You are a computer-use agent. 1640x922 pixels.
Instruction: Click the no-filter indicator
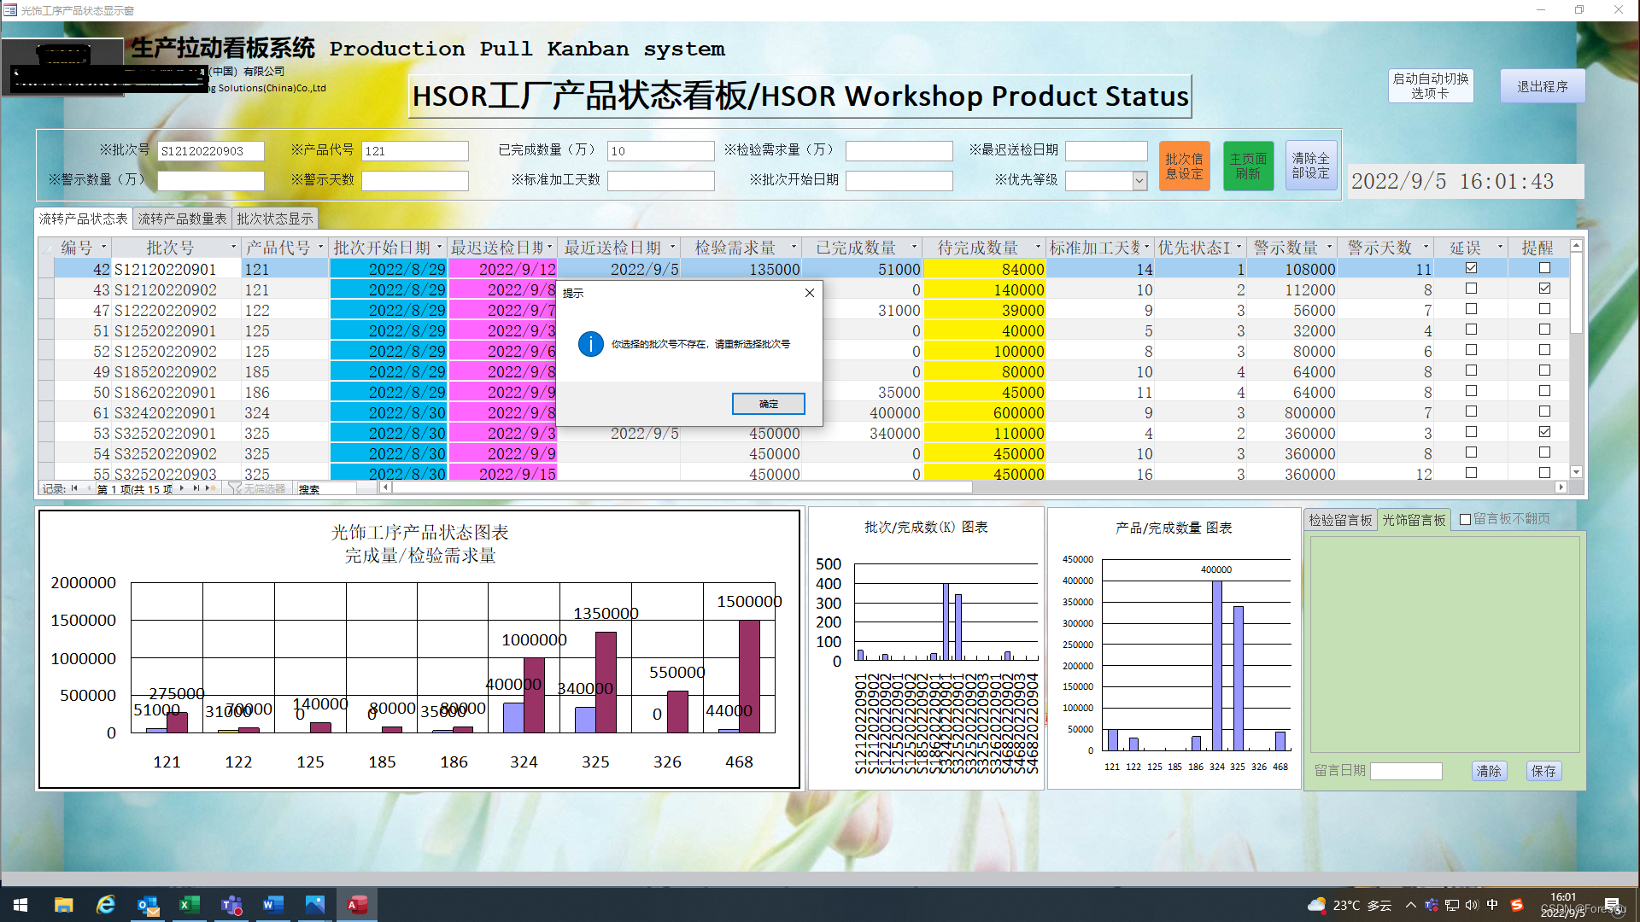coord(256,488)
